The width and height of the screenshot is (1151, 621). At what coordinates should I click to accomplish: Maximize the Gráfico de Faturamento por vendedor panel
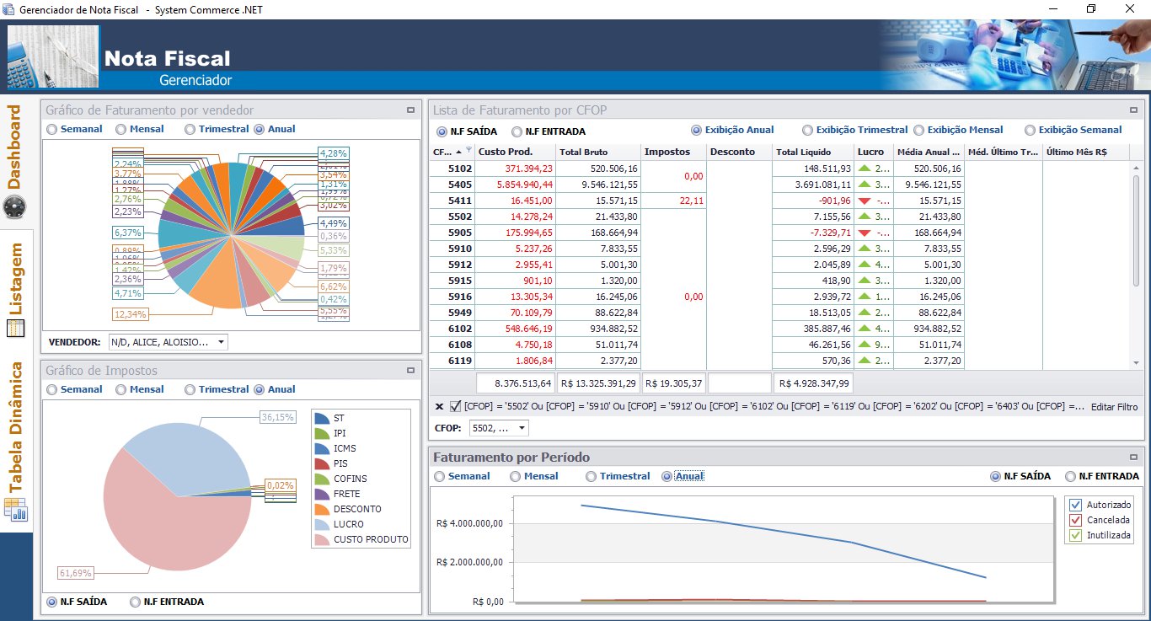click(x=410, y=110)
